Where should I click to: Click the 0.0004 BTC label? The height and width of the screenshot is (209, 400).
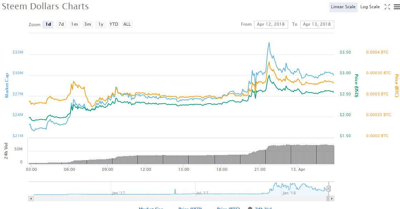(x=377, y=52)
